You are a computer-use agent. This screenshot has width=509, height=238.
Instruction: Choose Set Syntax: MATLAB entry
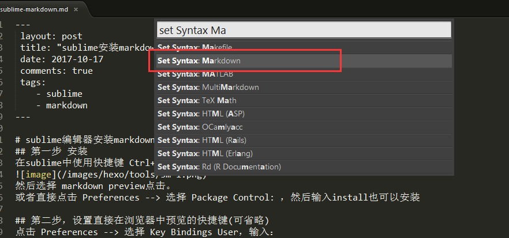point(304,74)
